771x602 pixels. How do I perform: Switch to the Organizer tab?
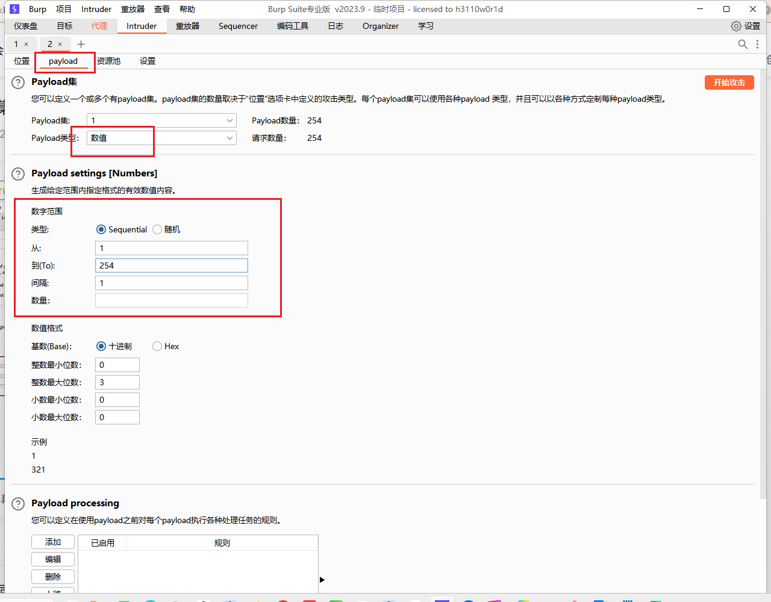(x=381, y=26)
